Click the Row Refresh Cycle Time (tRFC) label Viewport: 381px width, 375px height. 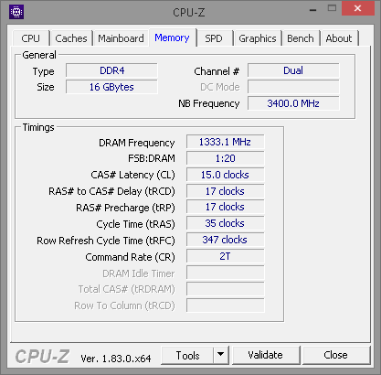(106, 241)
